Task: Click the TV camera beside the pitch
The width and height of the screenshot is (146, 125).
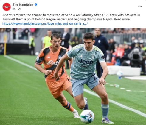Action: click(136, 55)
